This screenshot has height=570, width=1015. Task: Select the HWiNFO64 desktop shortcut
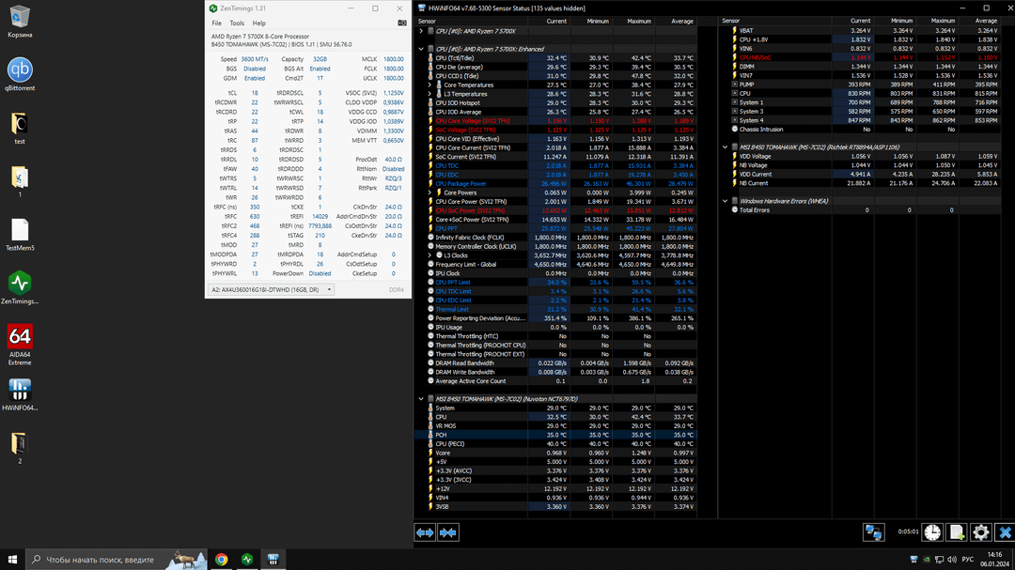tap(20, 394)
